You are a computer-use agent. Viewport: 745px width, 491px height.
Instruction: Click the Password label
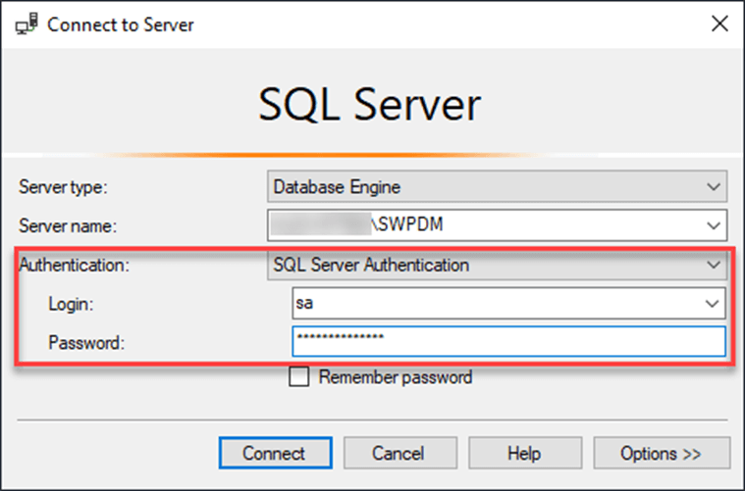coord(86,342)
